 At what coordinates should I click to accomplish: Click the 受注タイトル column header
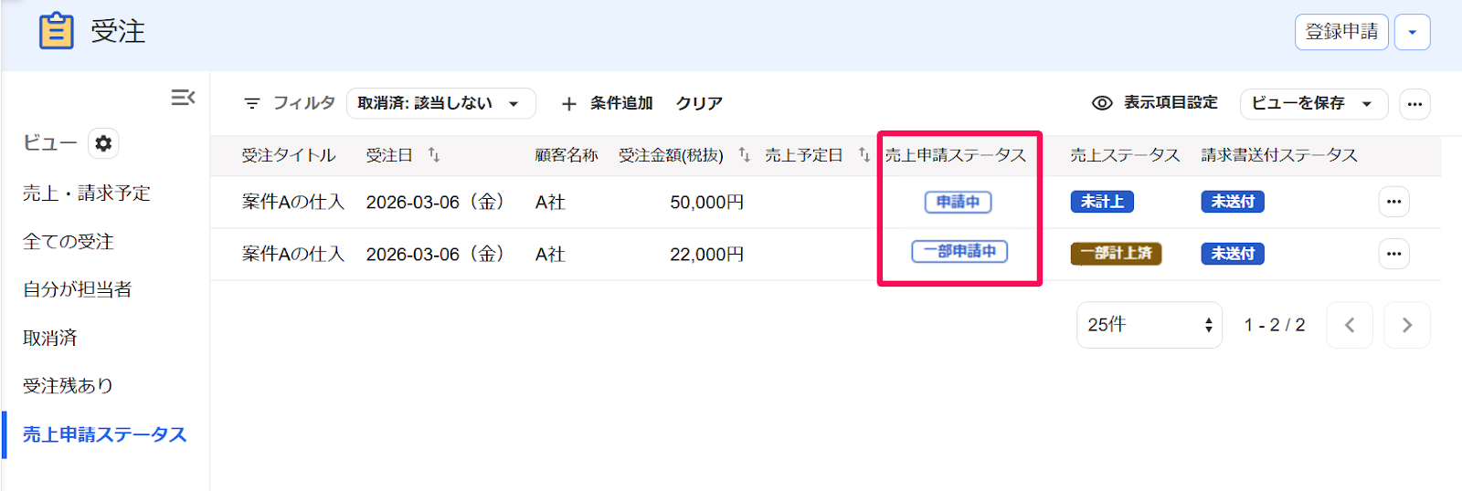coord(289,155)
